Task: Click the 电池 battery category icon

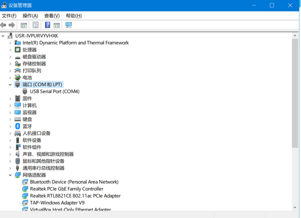Action: (17, 78)
